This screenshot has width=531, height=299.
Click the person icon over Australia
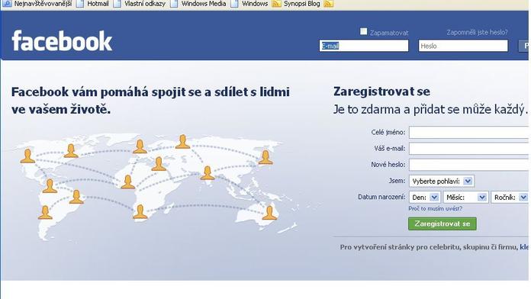[269, 213]
